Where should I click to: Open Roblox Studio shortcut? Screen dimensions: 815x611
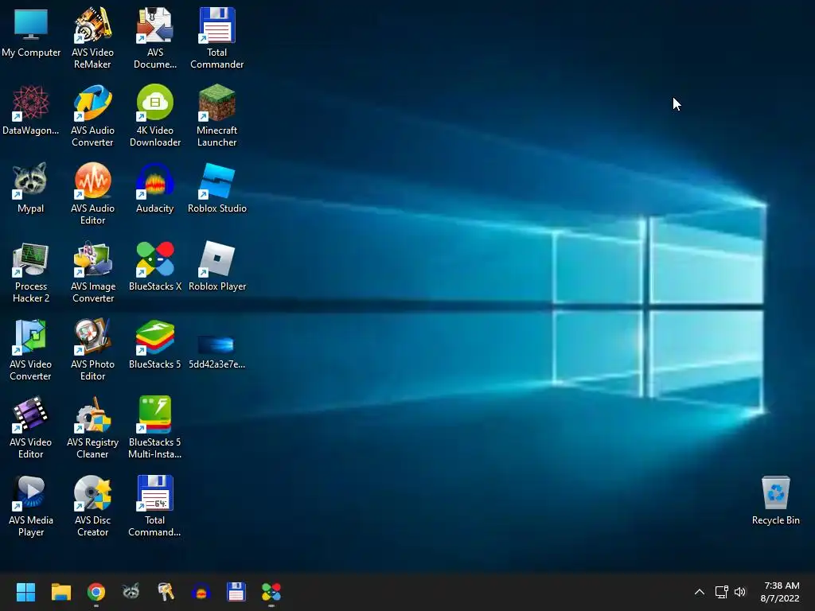point(216,189)
